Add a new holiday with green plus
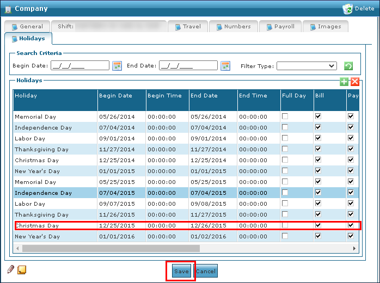Screen dimensions: 380x283 pos(344,82)
